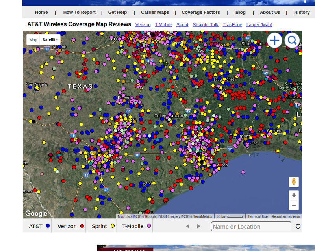Click the College Station city label
Image resolution: width=315 pixels, height=251 pixels.
(x=169, y=116)
